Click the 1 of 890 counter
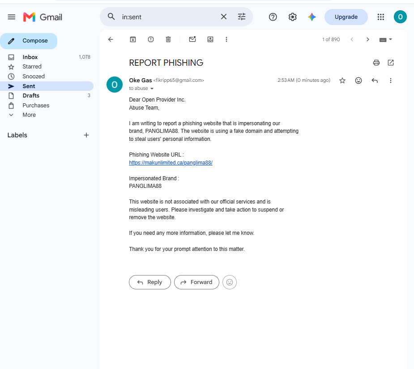 [331, 39]
